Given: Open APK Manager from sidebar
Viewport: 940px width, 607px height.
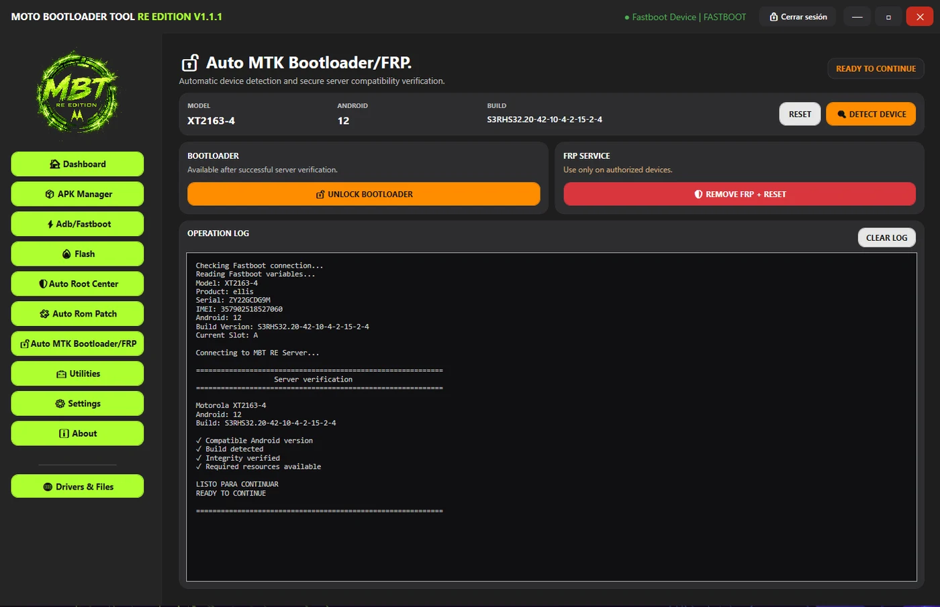Looking at the screenshot, I should pyautogui.click(x=77, y=194).
